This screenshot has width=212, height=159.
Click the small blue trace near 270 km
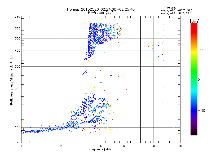tap(85, 73)
